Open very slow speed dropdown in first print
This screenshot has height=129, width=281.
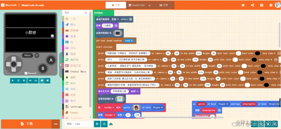(269, 53)
